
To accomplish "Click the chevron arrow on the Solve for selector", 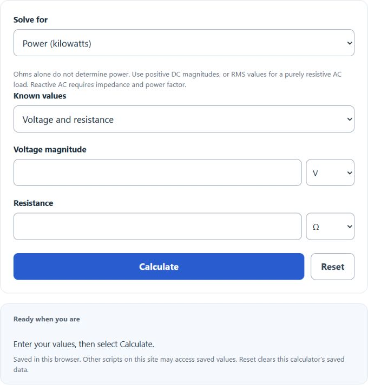I will [350, 43].
